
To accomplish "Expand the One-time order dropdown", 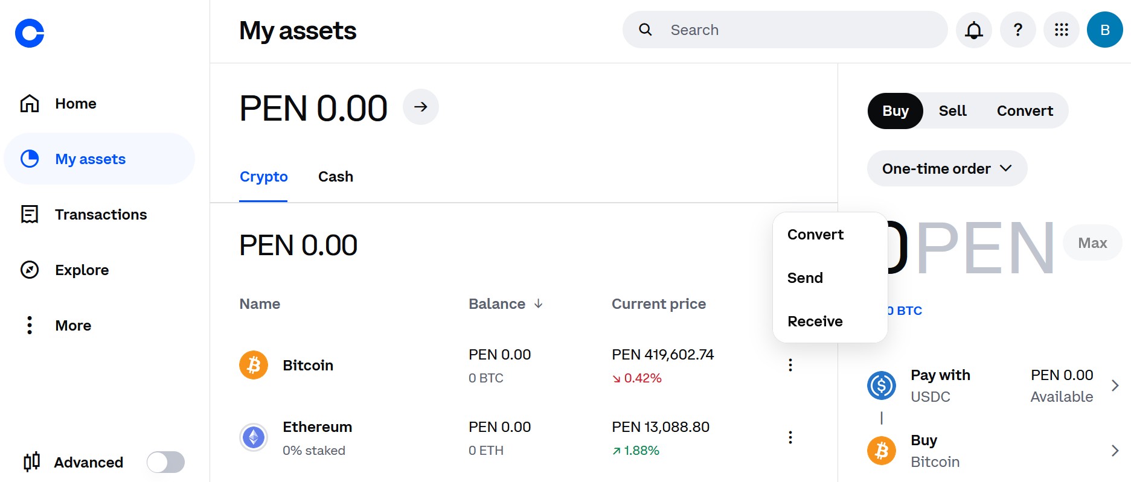I will (947, 168).
